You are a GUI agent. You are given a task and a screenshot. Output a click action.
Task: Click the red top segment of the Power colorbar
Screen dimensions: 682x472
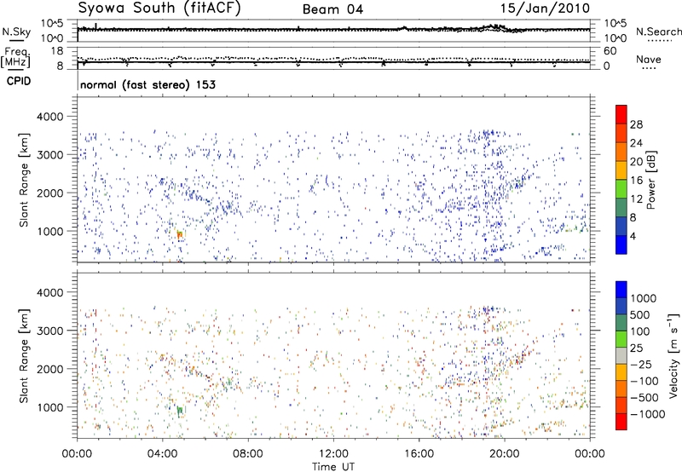[621, 114]
